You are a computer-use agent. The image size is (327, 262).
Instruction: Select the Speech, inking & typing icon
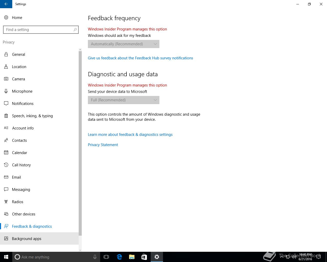[x=6, y=116]
